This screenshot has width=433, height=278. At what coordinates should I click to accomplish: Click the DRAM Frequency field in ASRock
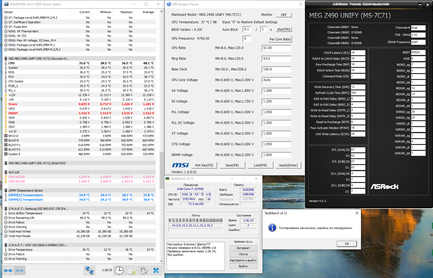point(418,42)
